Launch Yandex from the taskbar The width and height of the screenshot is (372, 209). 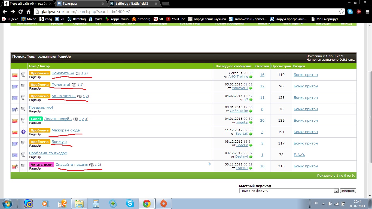coord(29,204)
